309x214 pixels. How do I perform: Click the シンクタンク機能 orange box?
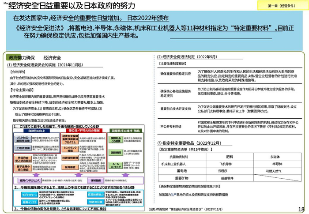click(x=70, y=149)
